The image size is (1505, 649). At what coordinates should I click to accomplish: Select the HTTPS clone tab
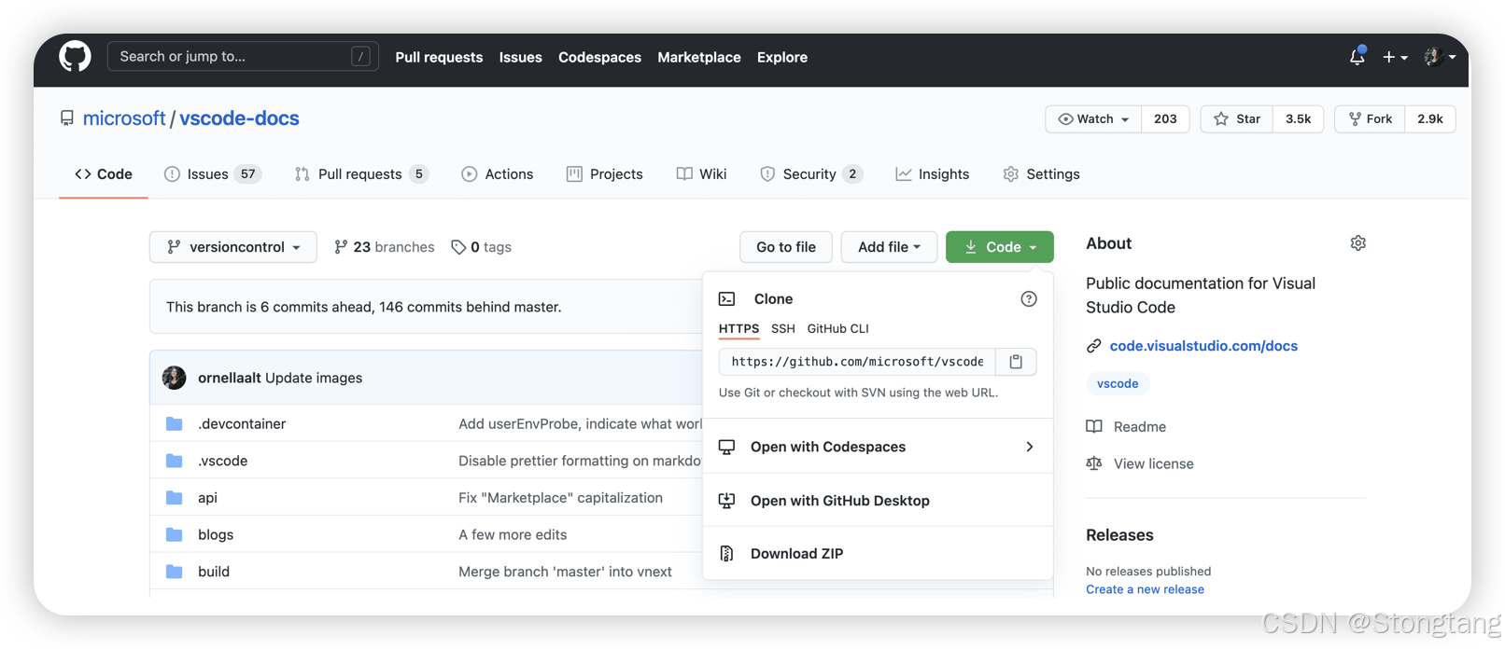pyautogui.click(x=738, y=328)
